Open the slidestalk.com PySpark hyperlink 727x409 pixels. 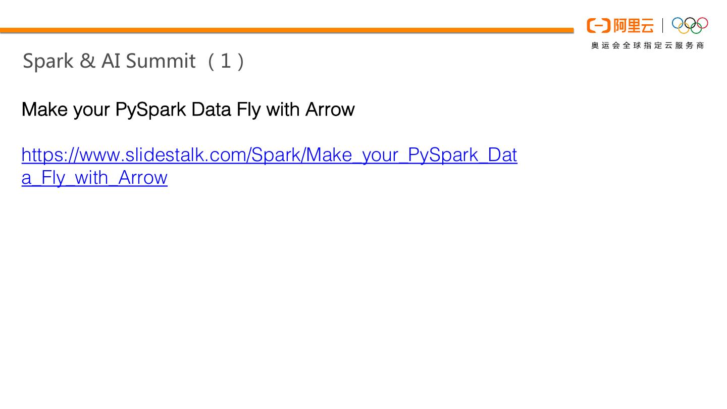coord(269,155)
